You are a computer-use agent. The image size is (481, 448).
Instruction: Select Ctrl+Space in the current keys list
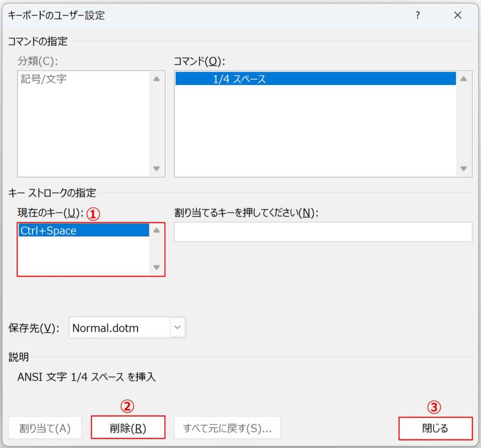pos(84,230)
